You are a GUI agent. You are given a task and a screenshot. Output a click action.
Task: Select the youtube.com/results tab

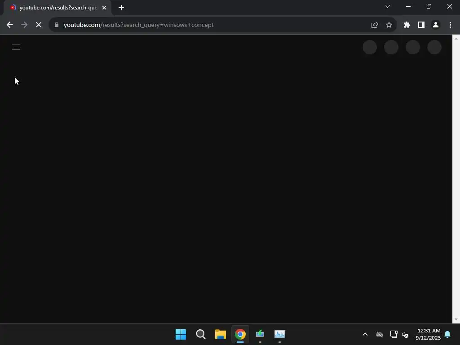tap(57, 8)
